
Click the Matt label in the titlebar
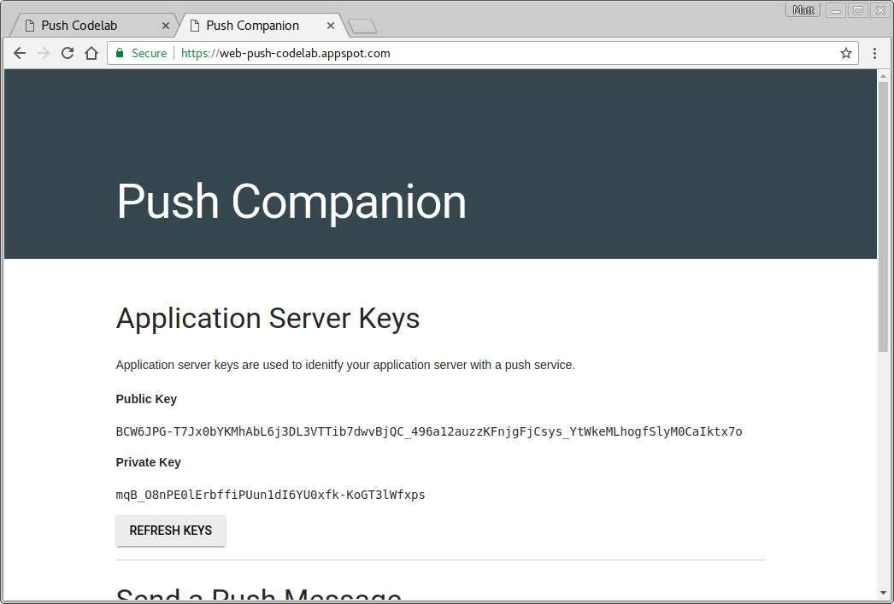pos(803,9)
